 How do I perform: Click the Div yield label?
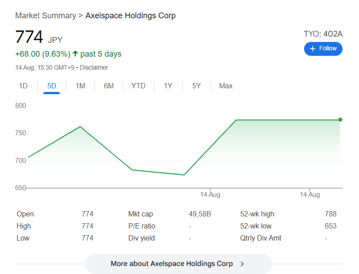[x=142, y=238]
